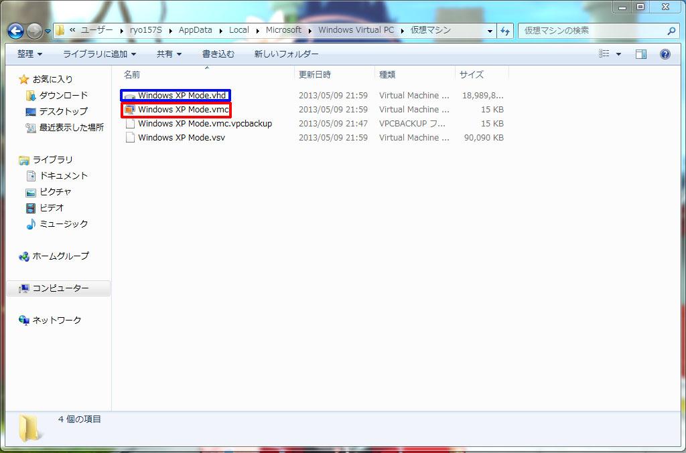Click the vmc file's orange icon
Image resolution: width=686 pixels, height=453 pixels.
[129, 110]
